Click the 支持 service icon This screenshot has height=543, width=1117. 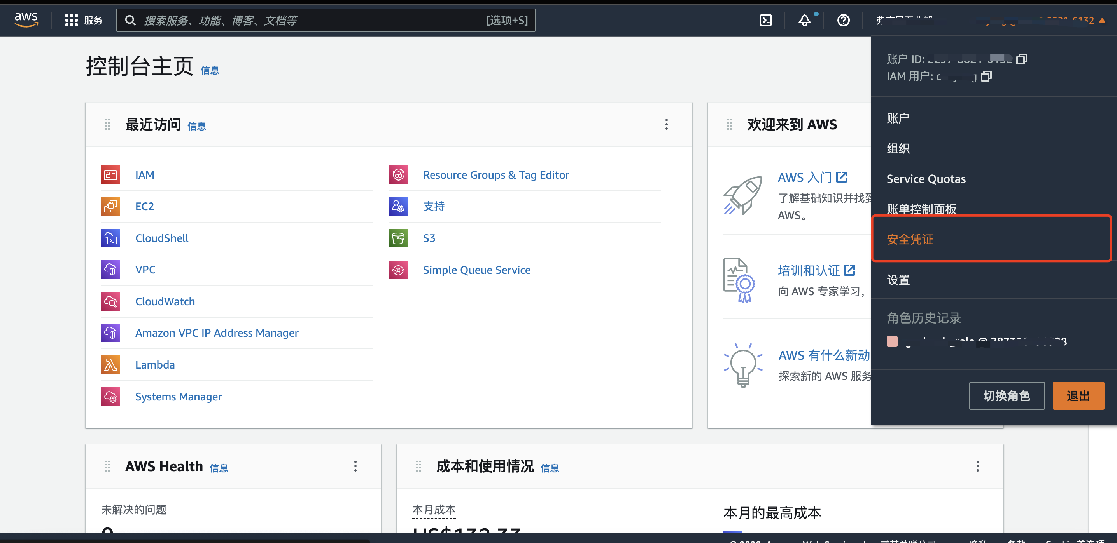[398, 207]
